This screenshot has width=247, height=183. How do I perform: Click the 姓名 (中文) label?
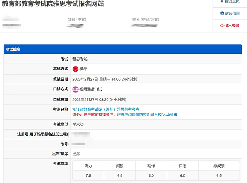[77, 19]
